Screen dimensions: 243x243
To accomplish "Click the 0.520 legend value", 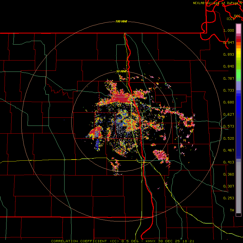I will pyautogui.click(x=229, y=139).
